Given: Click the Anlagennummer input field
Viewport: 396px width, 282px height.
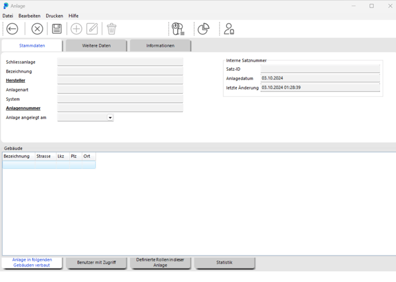Looking at the screenshot, I should click(x=120, y=108).
